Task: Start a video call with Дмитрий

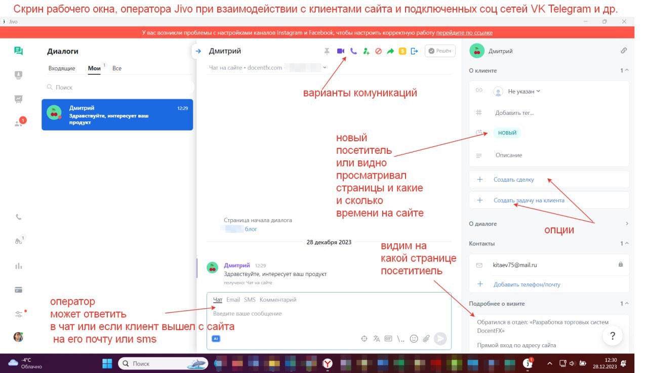Action: pos(341,51)
